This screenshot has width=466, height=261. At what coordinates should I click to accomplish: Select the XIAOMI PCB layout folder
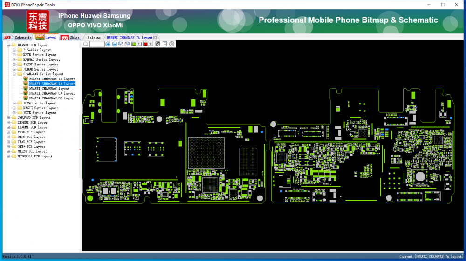[x=33, y=127]
